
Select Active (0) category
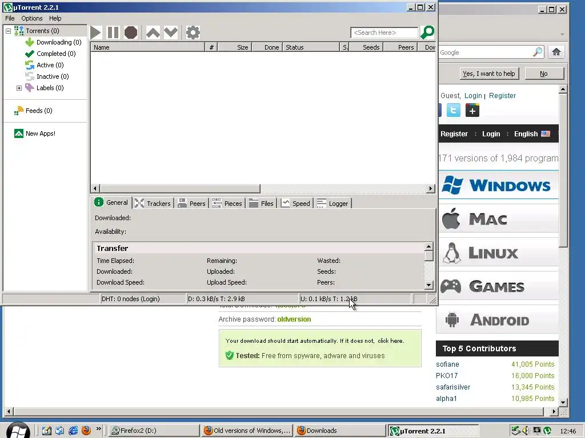click(x=45, y=65)
